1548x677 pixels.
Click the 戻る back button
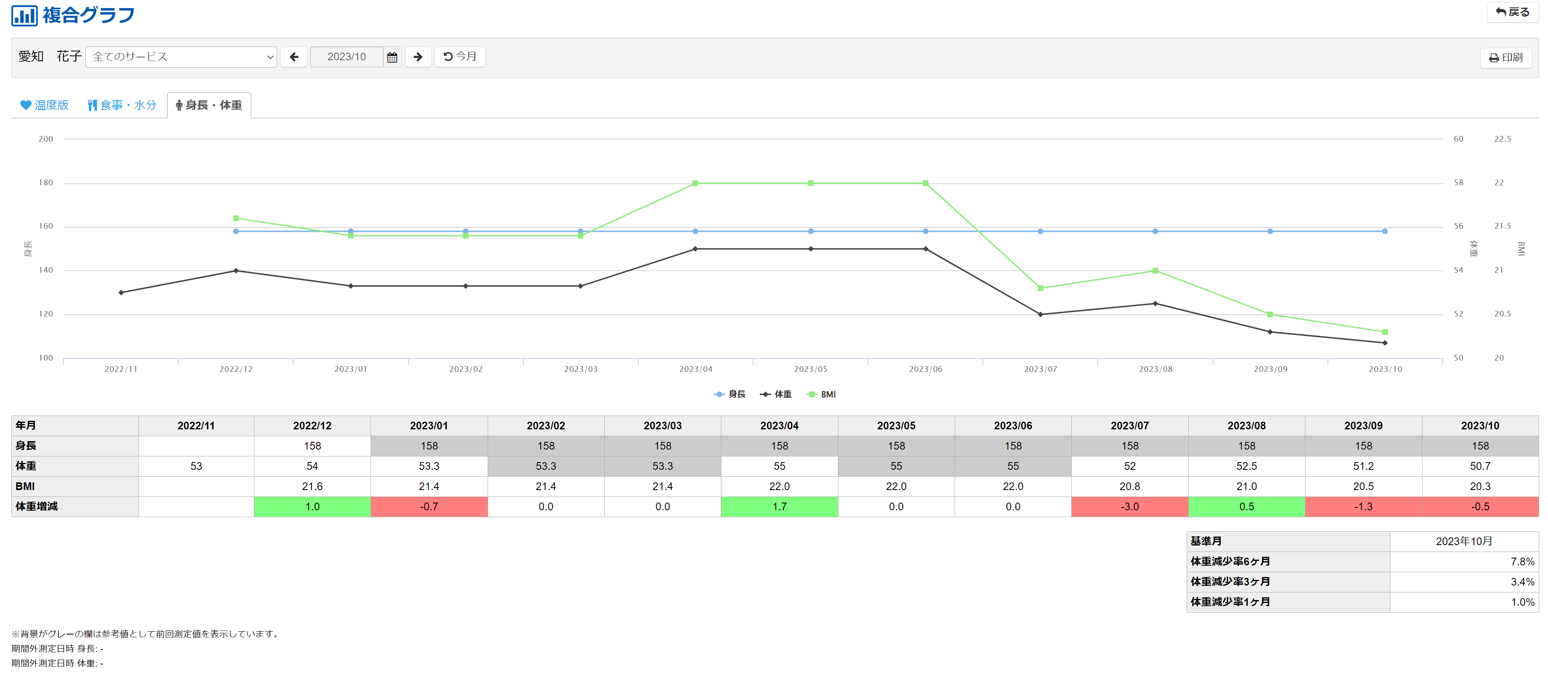pyautogui.click(x=1512, y=12)
